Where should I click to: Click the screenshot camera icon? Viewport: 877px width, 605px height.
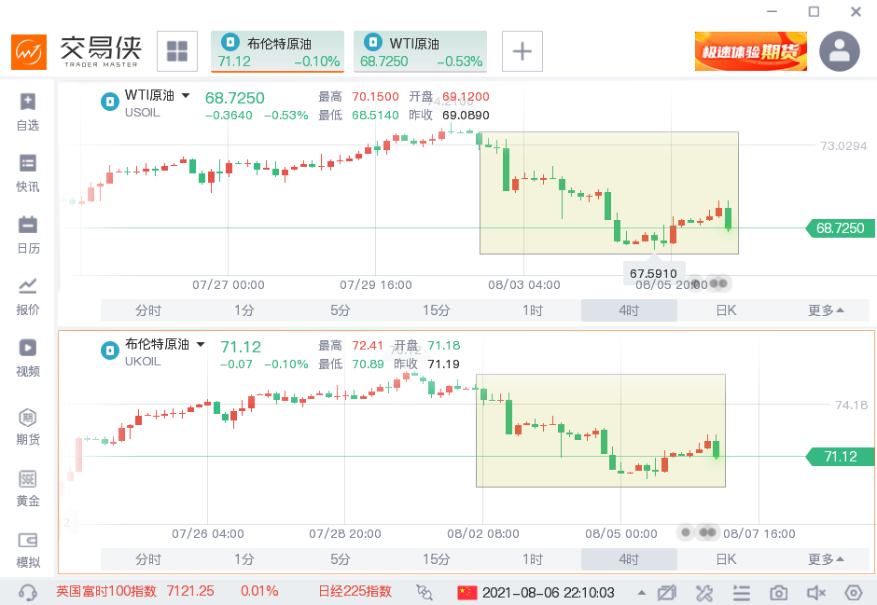click(x=778, y=592)
